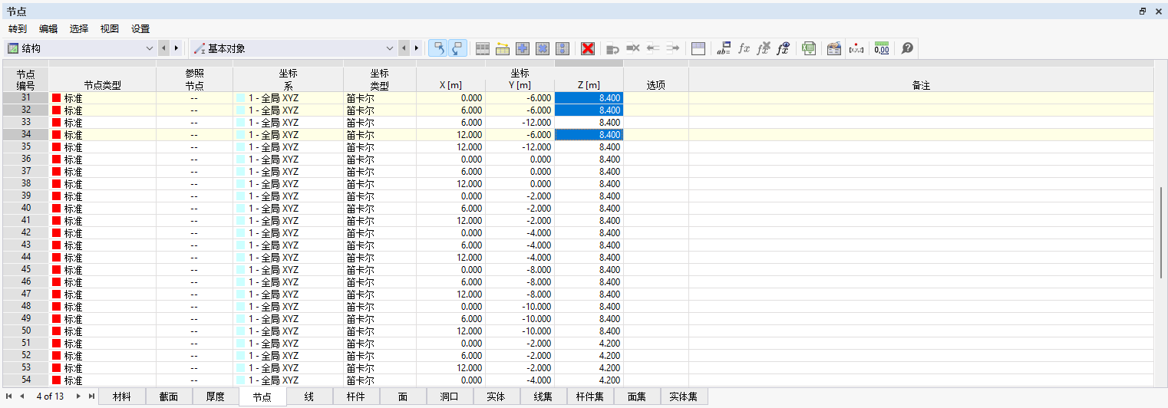Open the 基本对象 dropdown
The width and height of the screenshot is (1168, 408).
292,48
